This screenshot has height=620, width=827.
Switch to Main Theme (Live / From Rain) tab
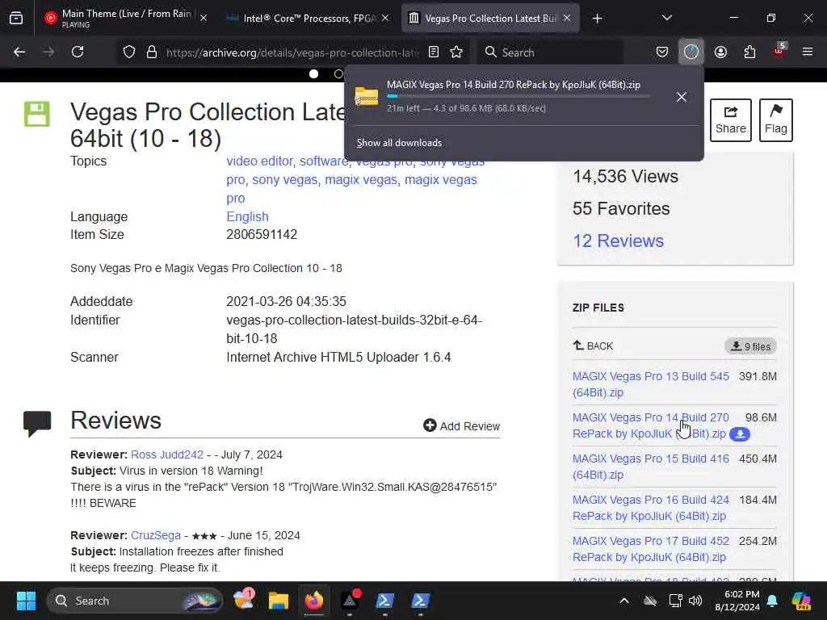click(x=127, y=18)
